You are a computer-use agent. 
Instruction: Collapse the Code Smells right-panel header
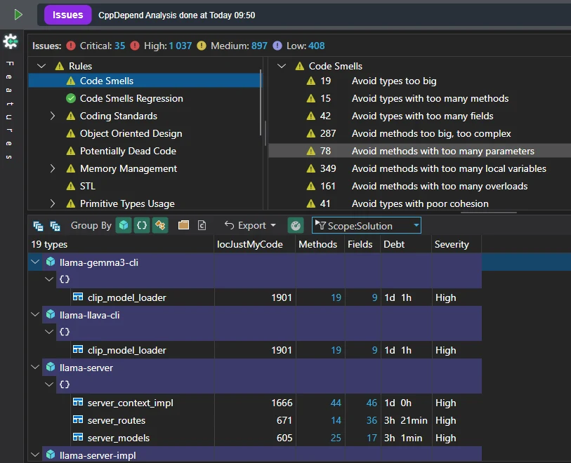(282, 66)
